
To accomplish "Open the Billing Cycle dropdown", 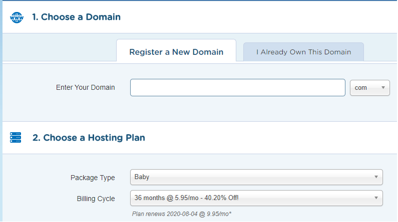I will 256,198.
